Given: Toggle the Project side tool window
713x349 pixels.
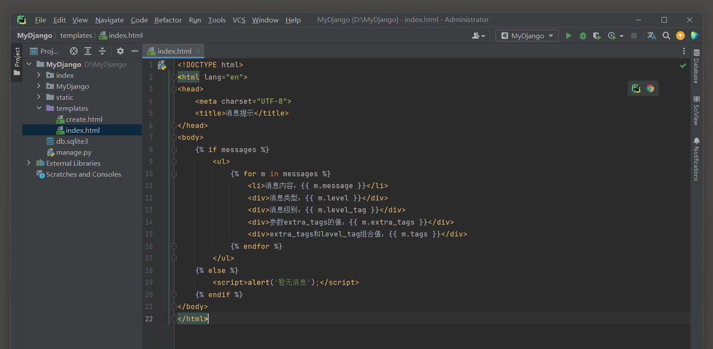Looking at the screenshot, I should (x=17, y=61).
